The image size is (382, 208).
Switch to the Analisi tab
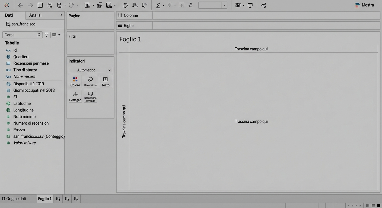click(35, 15)
